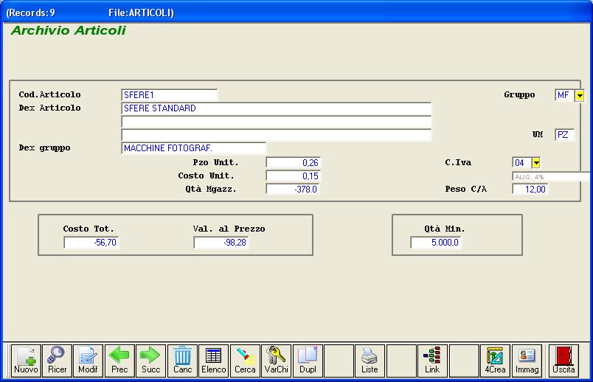Viewport: 593px width, 382px height.
Task: Expand the C.Iva dropdown arrow
Action: coord(536,163)
